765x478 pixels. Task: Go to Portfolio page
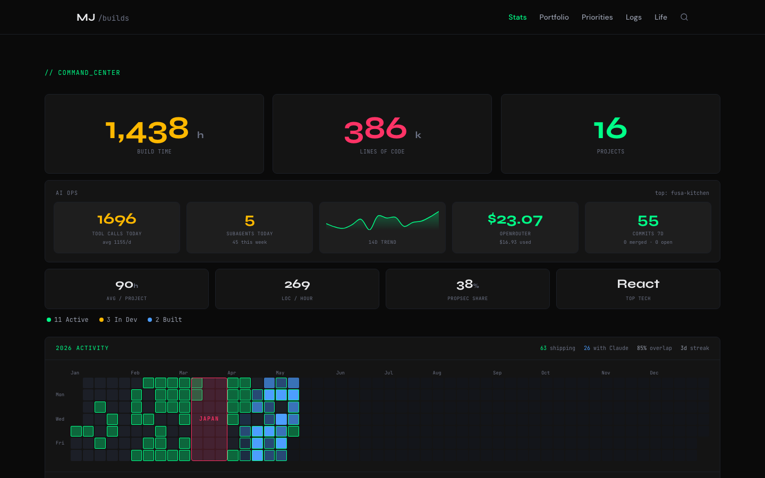pos(554,17)
